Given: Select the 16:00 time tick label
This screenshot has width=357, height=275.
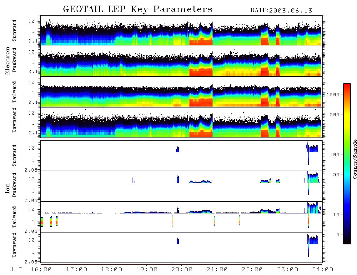Looking at the screenshot, I should [42, 270].
